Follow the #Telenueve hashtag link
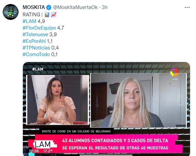 click(35, 35)
